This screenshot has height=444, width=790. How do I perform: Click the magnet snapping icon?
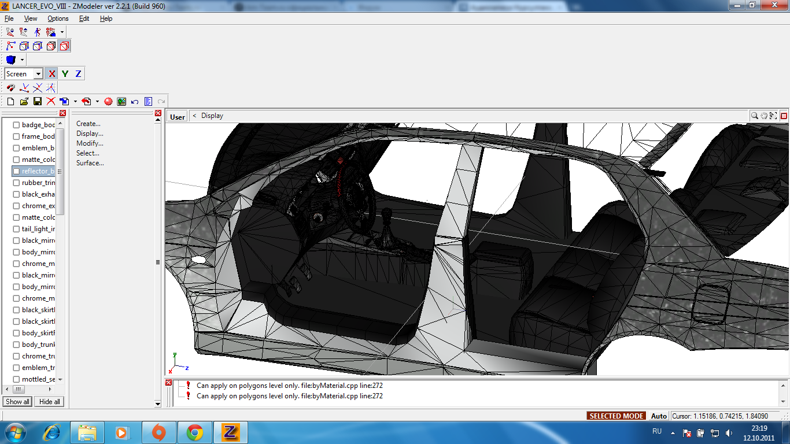pos(10,88)
